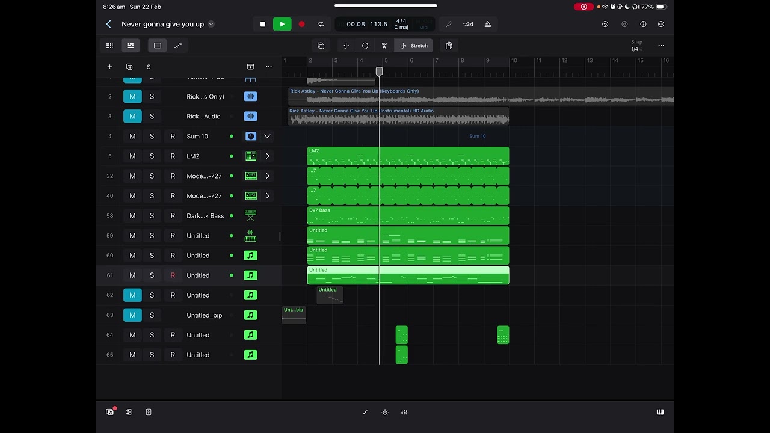
Task: Select the Stretch tool
Action: coord(414,46)
